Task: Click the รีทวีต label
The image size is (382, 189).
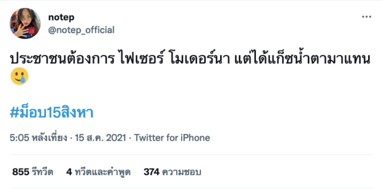Action: 42,172
